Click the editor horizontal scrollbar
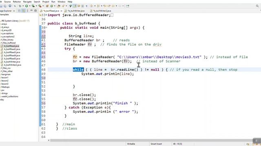The height and width of the screenshot is (146, 261). coord(151,140)
